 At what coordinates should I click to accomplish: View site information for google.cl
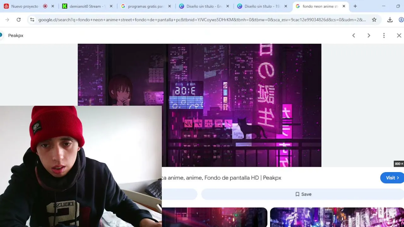click(x=32, y=20)
